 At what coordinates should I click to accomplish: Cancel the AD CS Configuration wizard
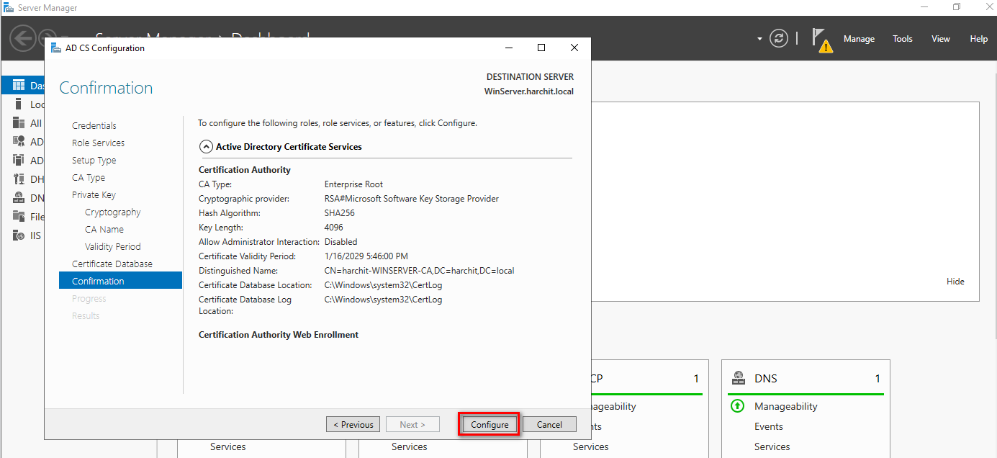(x=549, y=424)
